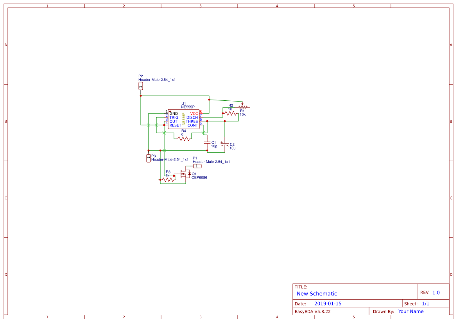Click the P2 designator label
Screen dimensions: 457x323
click(x=141, y=76)
